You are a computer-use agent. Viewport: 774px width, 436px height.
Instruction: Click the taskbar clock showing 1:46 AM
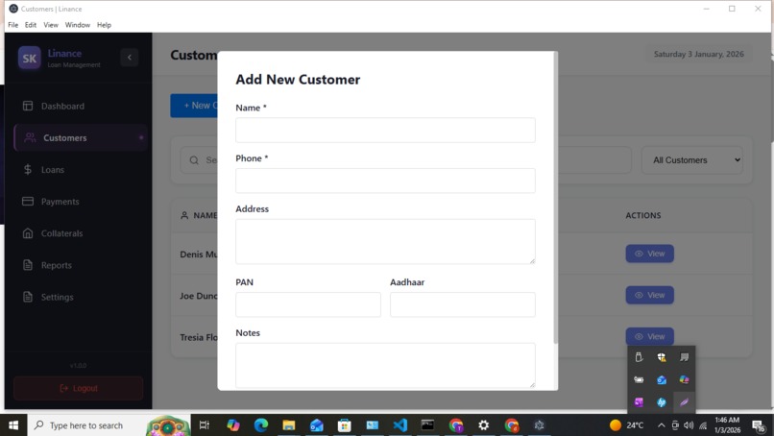pyautogui.click(x=727, y=425)
